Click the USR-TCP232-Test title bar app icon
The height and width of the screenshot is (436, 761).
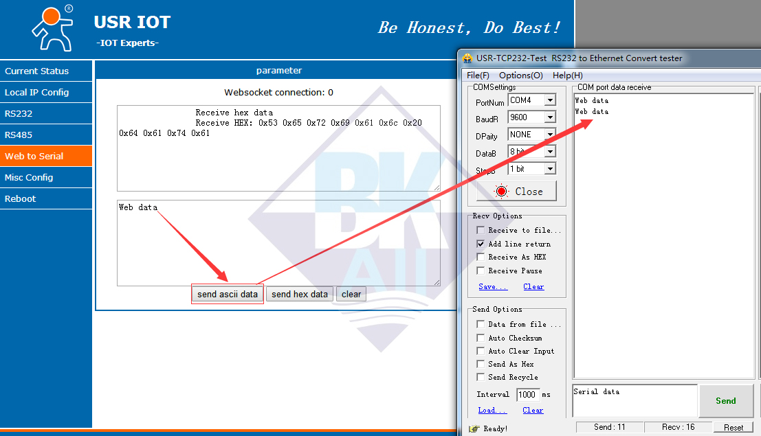click(x=467, y=58)
